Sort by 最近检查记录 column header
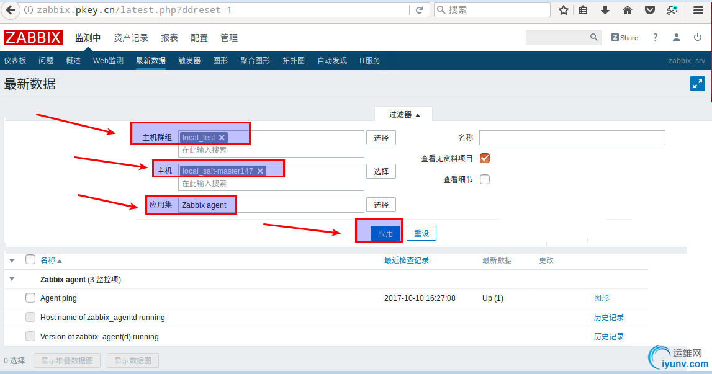This screenshot has height=374, width=712. pyautogui.click(x=407, y=260)
